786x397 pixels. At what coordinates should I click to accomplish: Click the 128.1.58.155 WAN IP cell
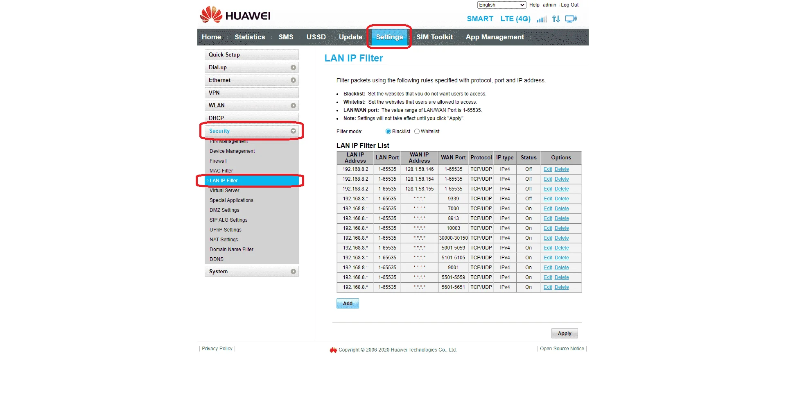tap(419, 189)
